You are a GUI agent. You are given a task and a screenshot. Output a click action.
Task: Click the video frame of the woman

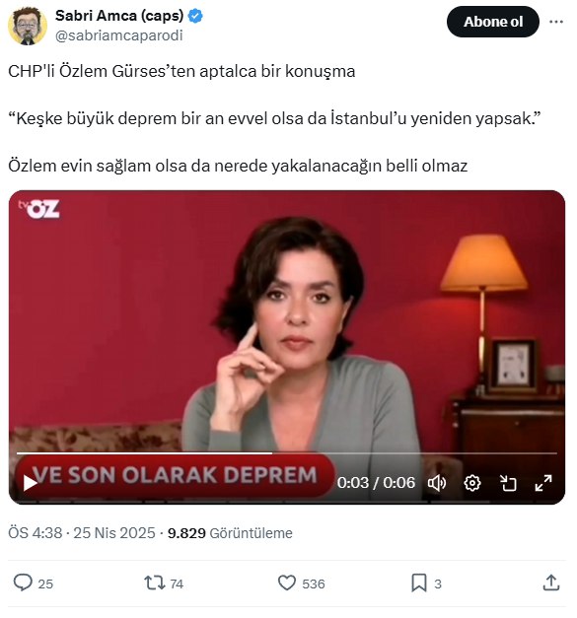[287, 323]
